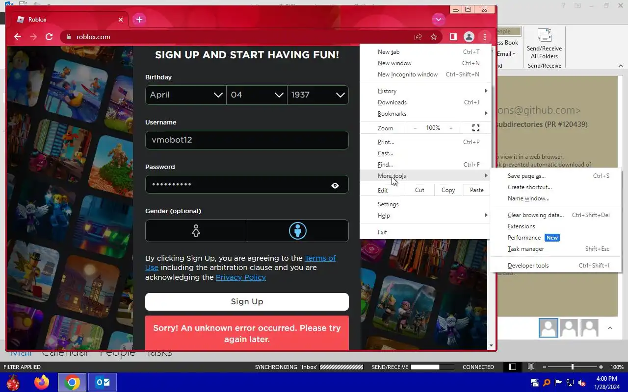Click Outlook zoom out minus button
628x392 pixels.
(544, 367)
